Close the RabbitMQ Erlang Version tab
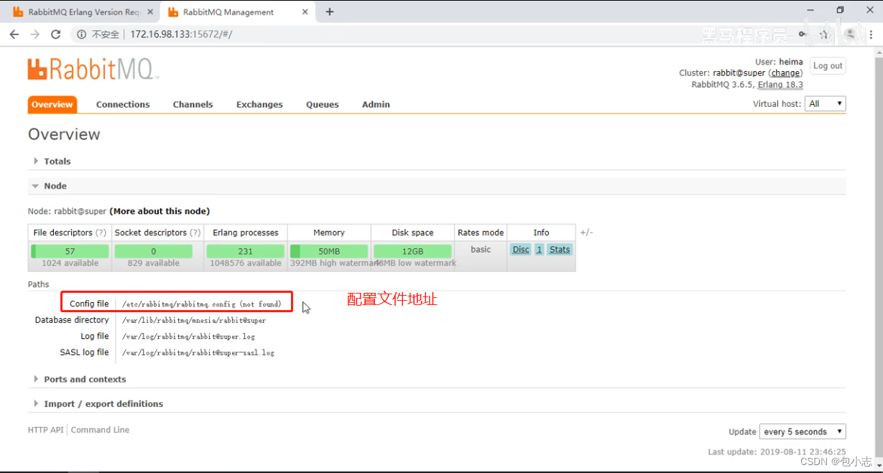Image resolution: width=883 pixels, height=473 pixels. (150, 12)
